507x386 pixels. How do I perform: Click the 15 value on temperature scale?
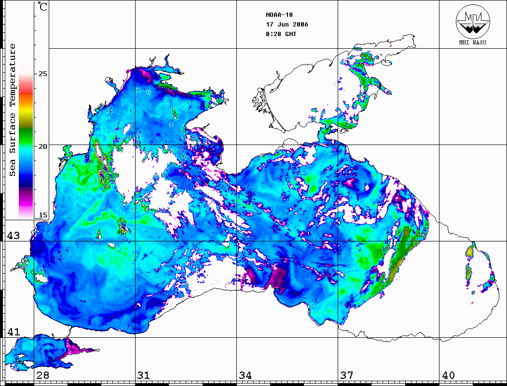point(43,215)
